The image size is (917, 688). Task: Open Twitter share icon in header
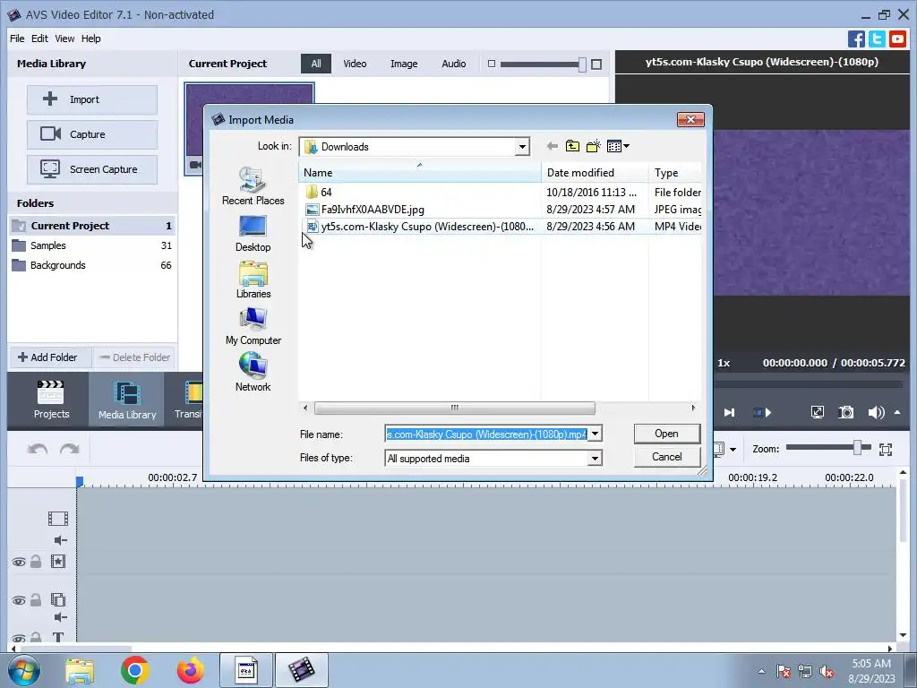pos(877,39)
